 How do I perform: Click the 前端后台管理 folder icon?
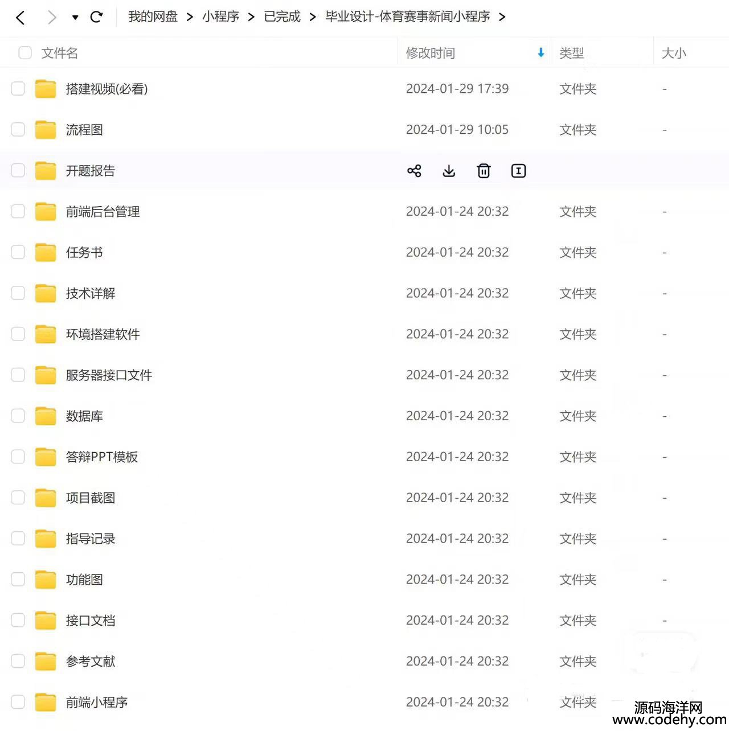[46, 212]
